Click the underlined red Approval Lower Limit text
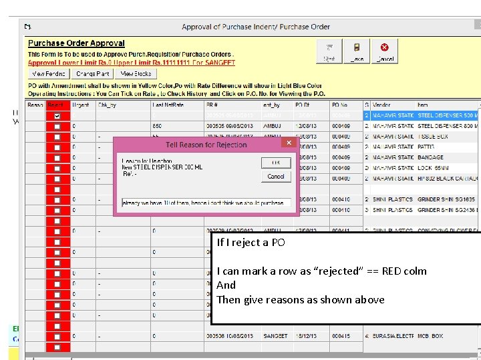Screen dimensions: 481x360 pyautogui.click(x=132, y=63)
